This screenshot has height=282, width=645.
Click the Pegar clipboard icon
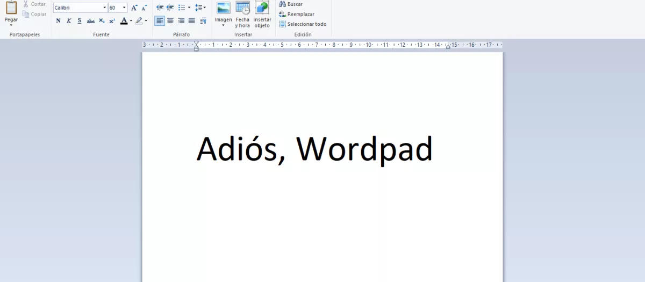[11, 8]
